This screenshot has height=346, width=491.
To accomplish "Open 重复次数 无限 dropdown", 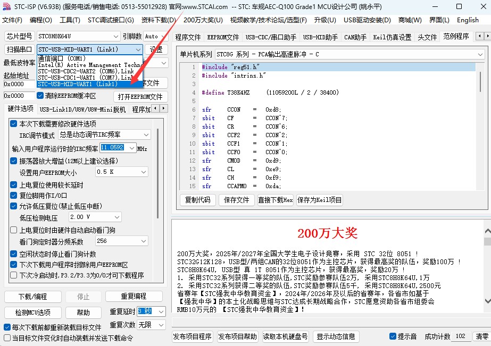I will [152, 325].
